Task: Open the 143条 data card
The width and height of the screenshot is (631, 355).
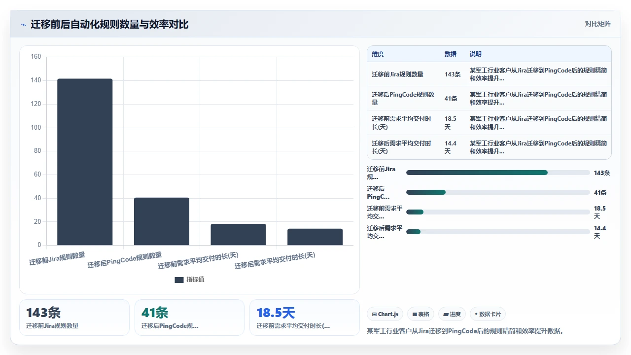Action: click(74, 318)
